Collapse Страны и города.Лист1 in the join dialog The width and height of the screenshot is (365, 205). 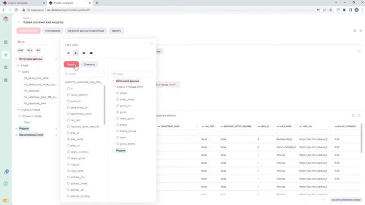(115, 87)
